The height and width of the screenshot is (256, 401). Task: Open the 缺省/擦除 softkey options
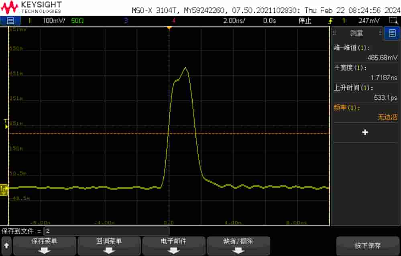(238, 246)
